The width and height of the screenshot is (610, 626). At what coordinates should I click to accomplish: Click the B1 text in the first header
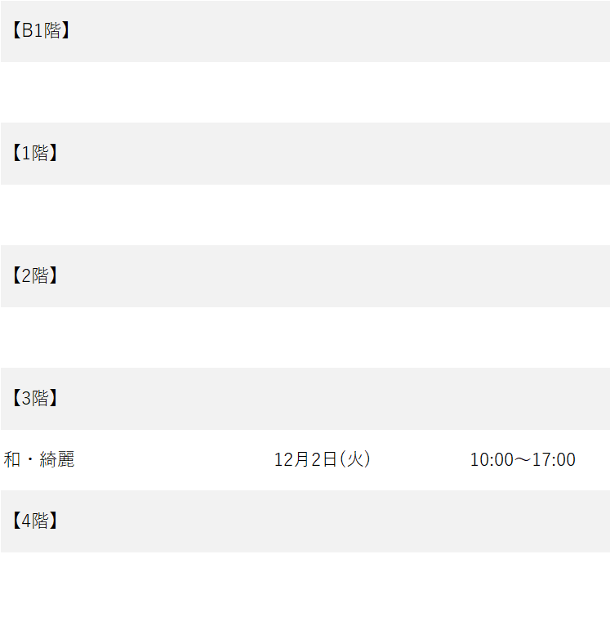click(x=32, y=31)
